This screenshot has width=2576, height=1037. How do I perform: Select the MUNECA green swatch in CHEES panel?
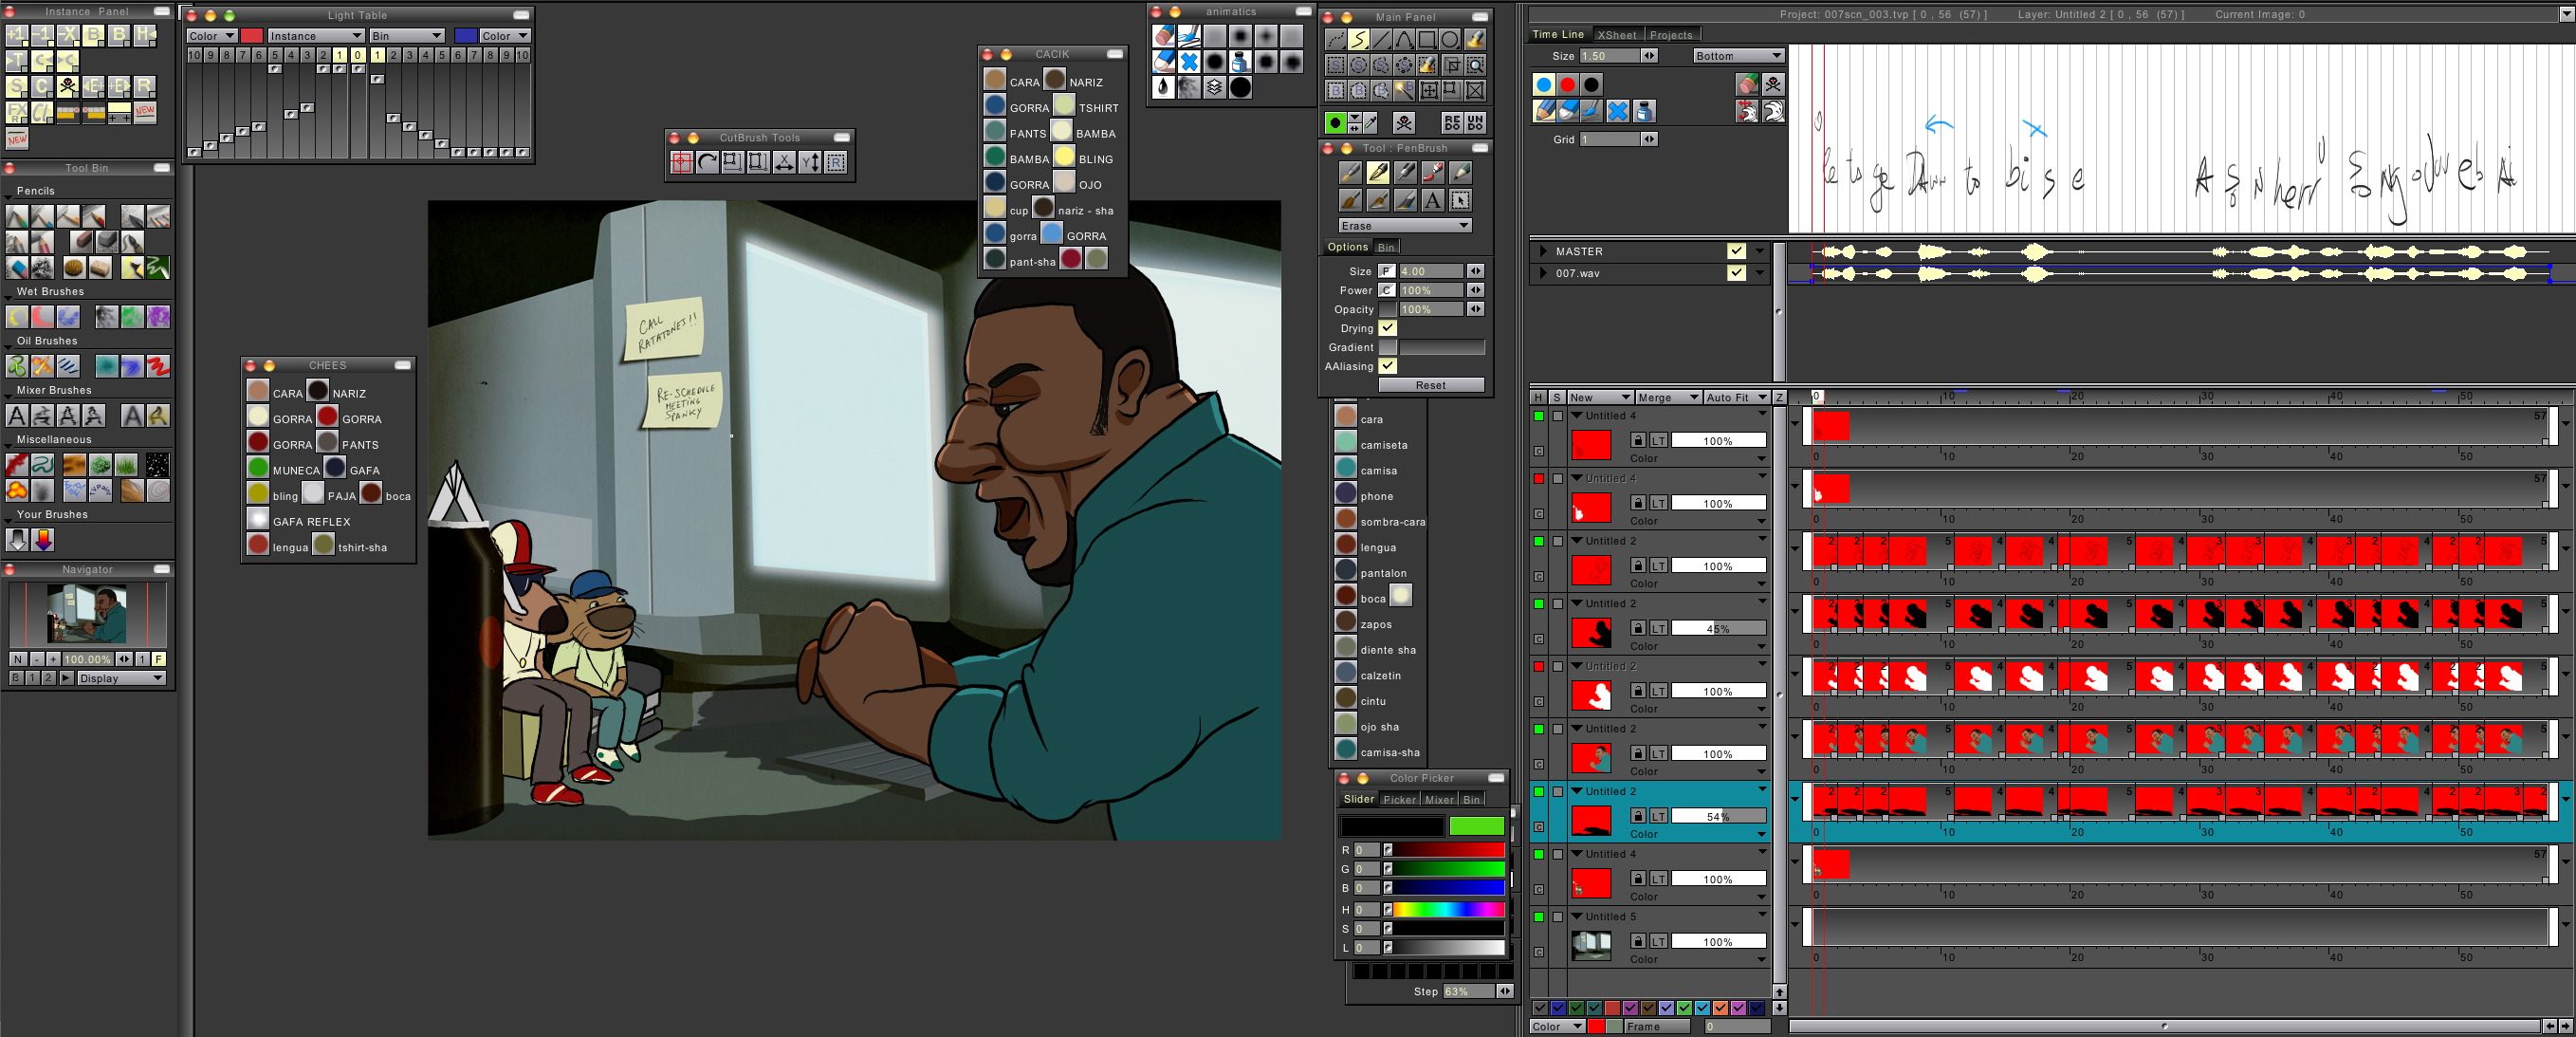pyautogui.click(x=258, y=468)
